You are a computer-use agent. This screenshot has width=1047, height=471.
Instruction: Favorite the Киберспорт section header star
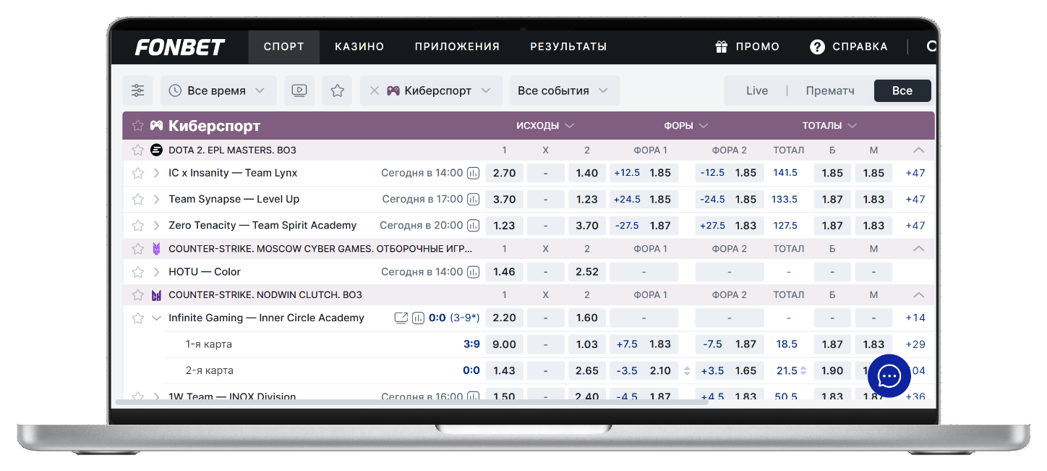click(x=137, y=126)
